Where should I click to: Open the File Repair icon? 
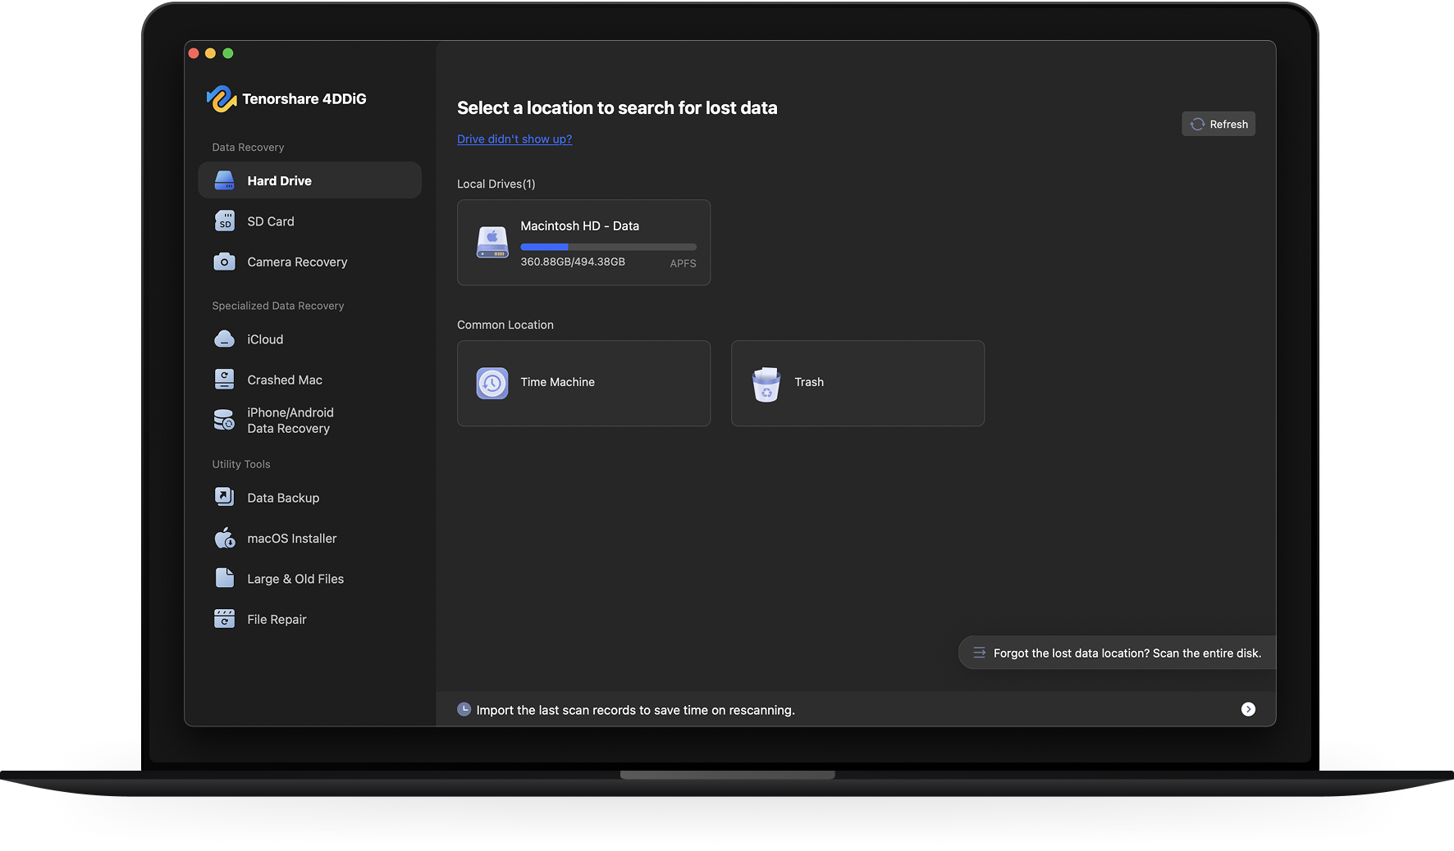pos(224,619)
